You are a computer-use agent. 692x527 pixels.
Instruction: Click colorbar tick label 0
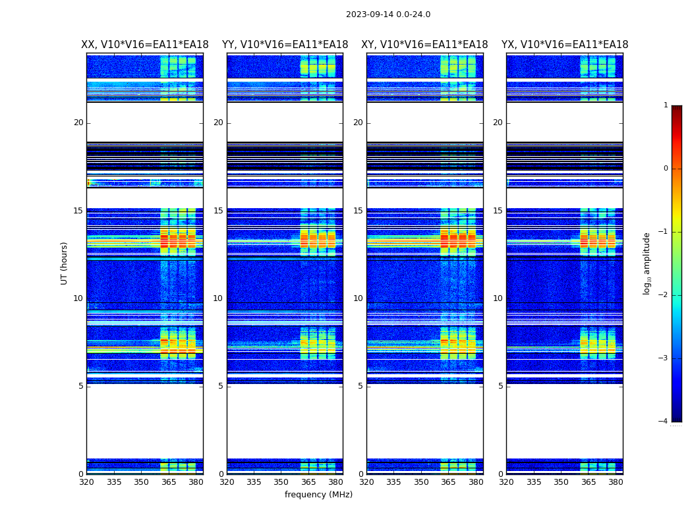[x=665, y=169]
